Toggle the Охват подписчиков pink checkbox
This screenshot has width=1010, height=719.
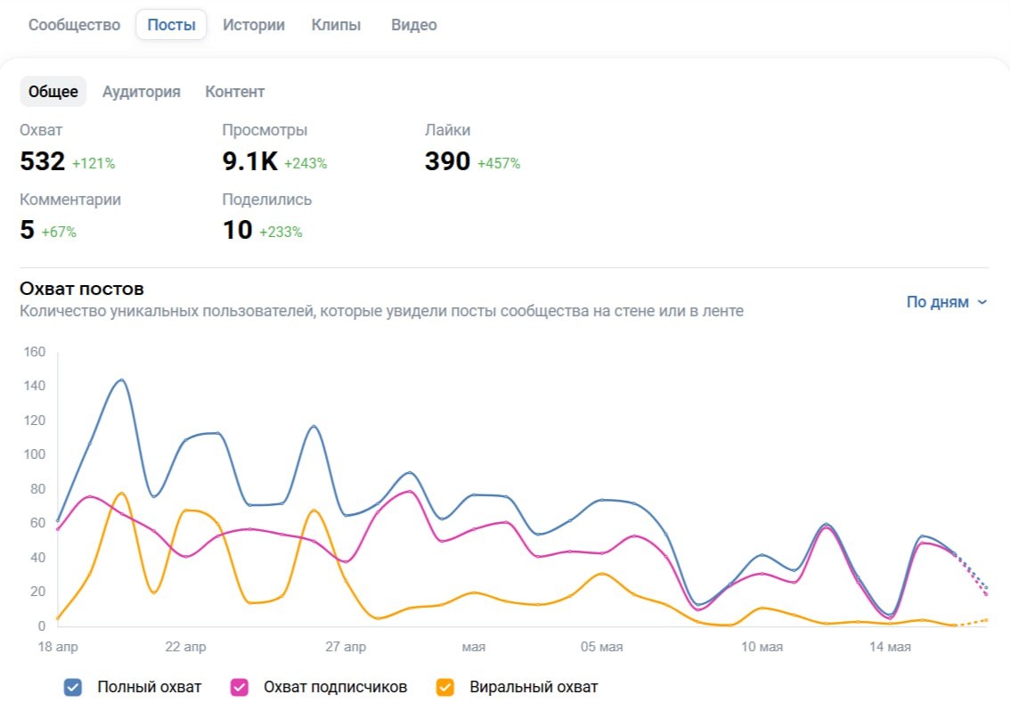coord(239,688)
